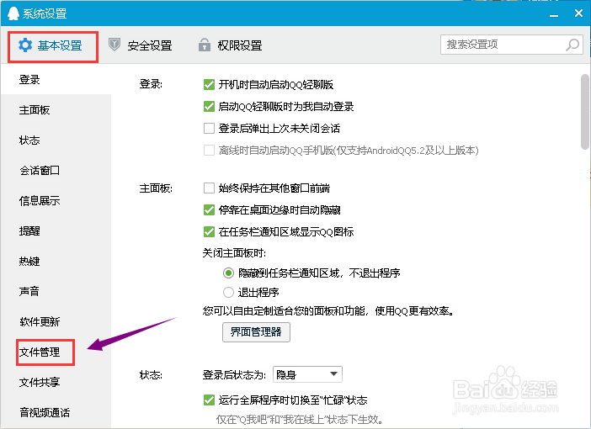Select 登录 in the sidebar
This screenshot has width=591, height=429.
click(56, 79)
